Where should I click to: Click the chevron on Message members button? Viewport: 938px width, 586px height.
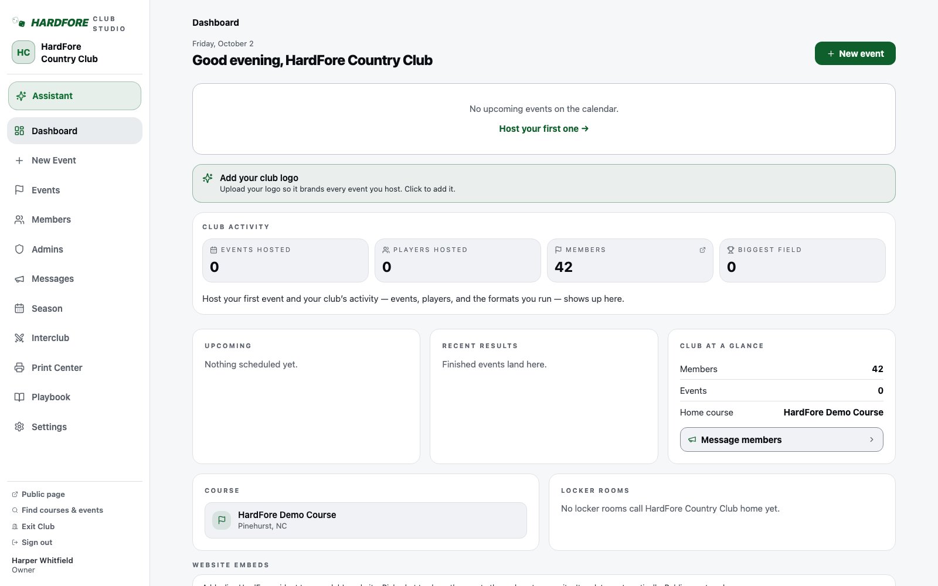coord(872,439)
